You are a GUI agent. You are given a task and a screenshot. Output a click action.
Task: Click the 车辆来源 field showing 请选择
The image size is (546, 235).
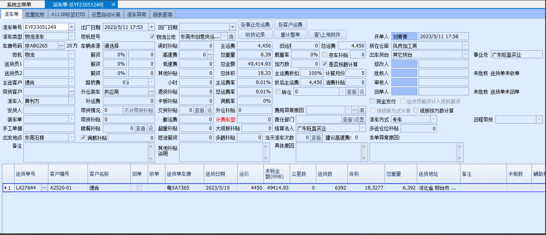click(x=129, y=45)
